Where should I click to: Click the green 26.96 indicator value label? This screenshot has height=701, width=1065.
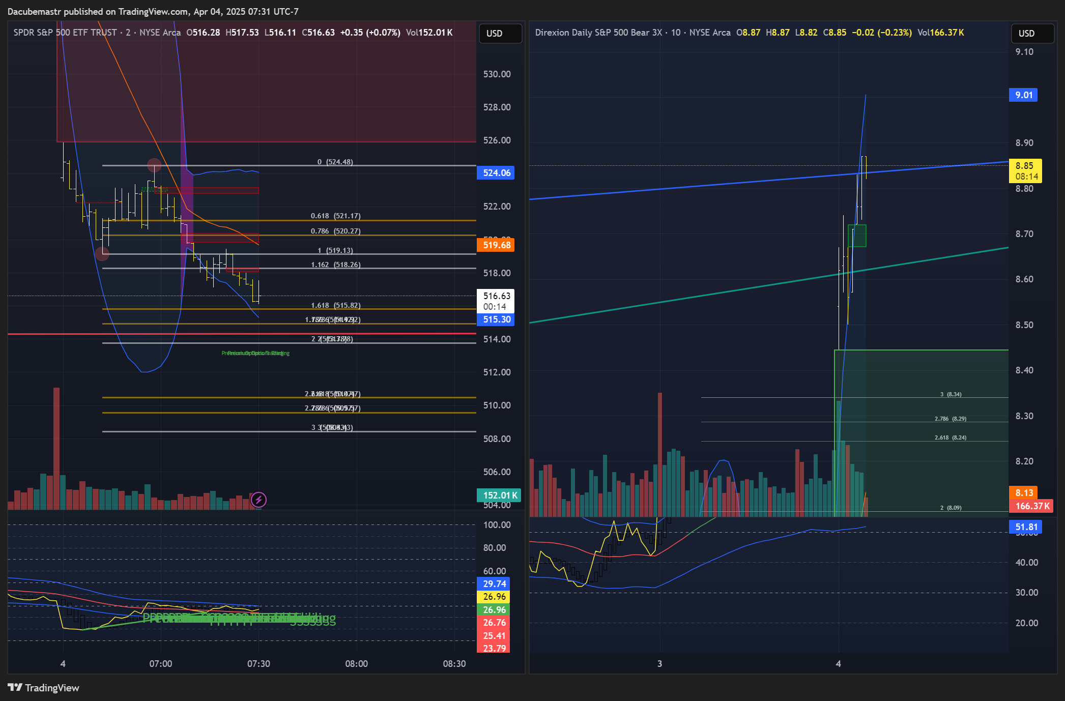494,610
